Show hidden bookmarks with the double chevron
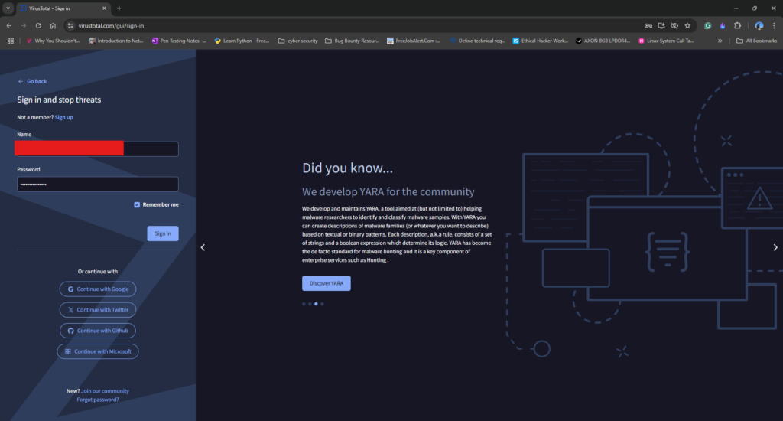This screenshot has height=421, width=783. tap(720, 41)
